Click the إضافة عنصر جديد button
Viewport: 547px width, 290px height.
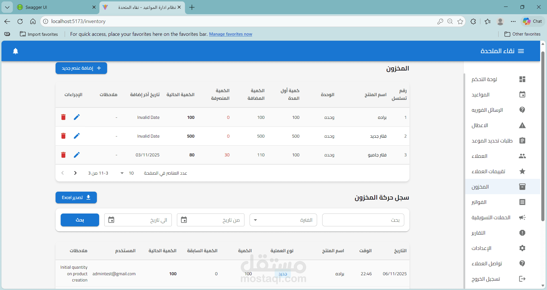point(81,68)
